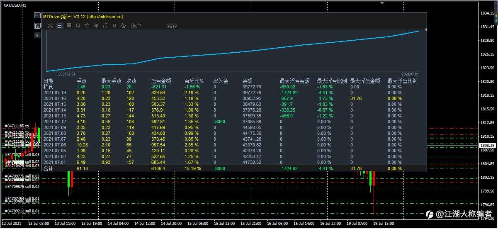Screen dimensions: 498x229
Task: Open the 备 notes tab
Action: (x=123, y=26)
